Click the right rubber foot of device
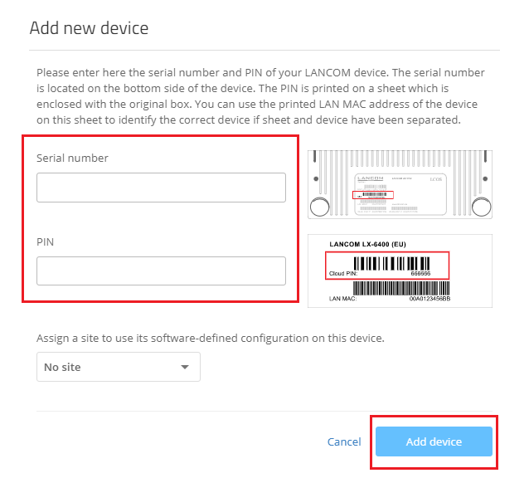 483,206
